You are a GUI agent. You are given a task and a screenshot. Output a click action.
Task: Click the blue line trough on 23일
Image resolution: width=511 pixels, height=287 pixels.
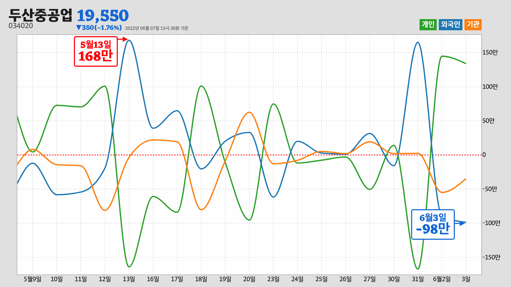pos(273,197)
